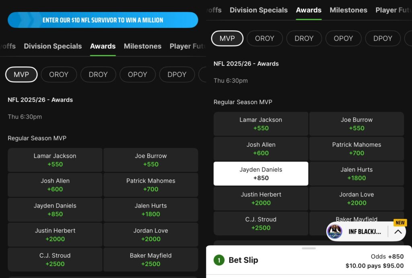412x278 pixels.
Task: Pick Justin Herbert +2000 in left panel
Action: [55, 235]
